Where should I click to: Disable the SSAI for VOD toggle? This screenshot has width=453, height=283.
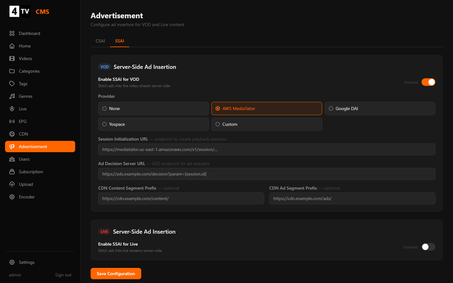pyautogui.click(x=428, y=82)
